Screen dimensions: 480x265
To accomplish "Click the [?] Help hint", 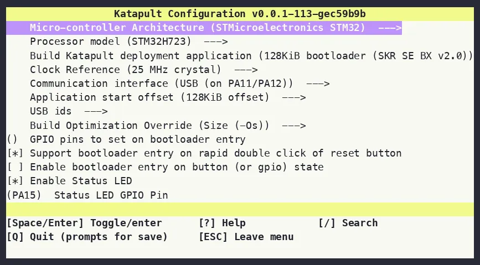I will coord(222,223).
